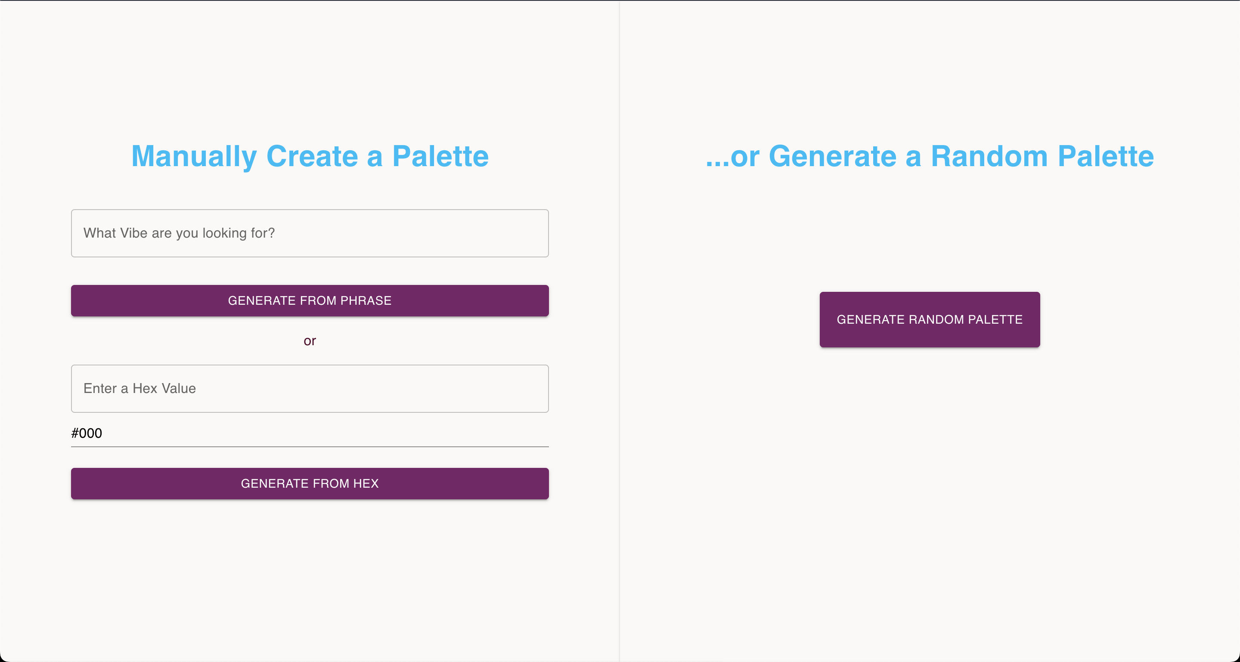
Task: Click the word 'Palette' in the left heading
Action: [440, 156]
